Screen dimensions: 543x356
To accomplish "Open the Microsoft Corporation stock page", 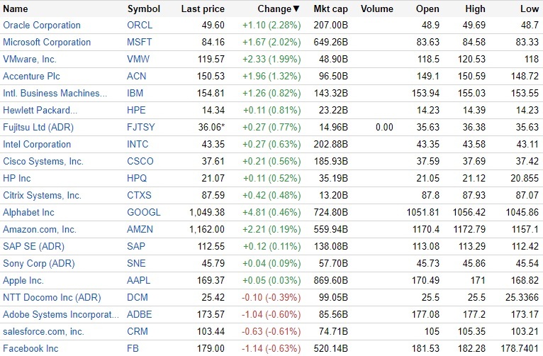I will [47, 42].
